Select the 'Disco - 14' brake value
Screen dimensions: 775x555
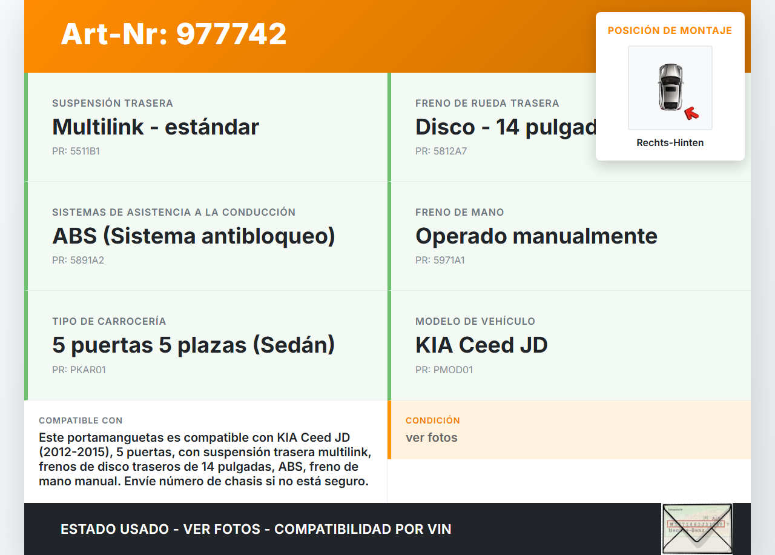(x=506, y=127)
